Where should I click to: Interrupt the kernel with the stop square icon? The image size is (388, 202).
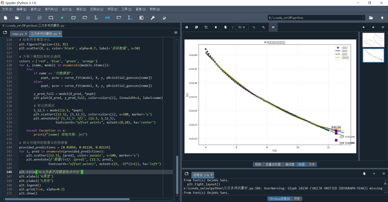374,174
